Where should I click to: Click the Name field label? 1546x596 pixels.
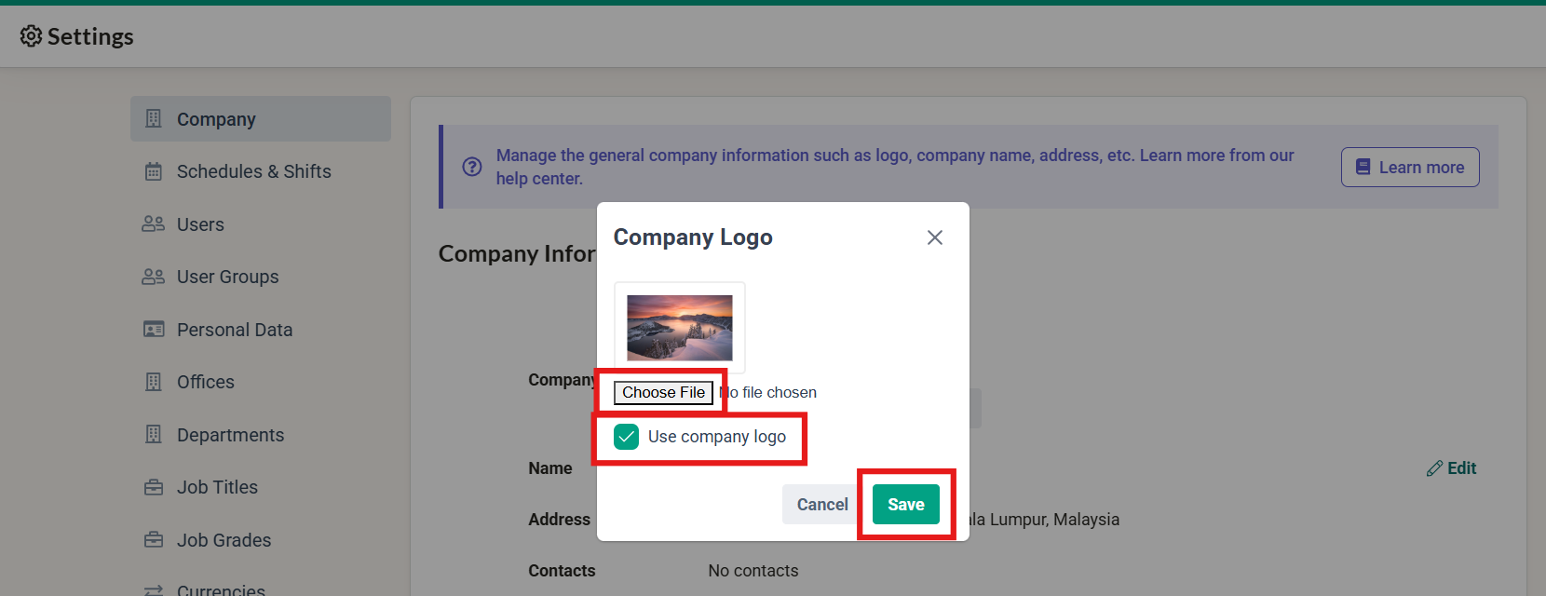pyautogui.click(x=550, y=468)
